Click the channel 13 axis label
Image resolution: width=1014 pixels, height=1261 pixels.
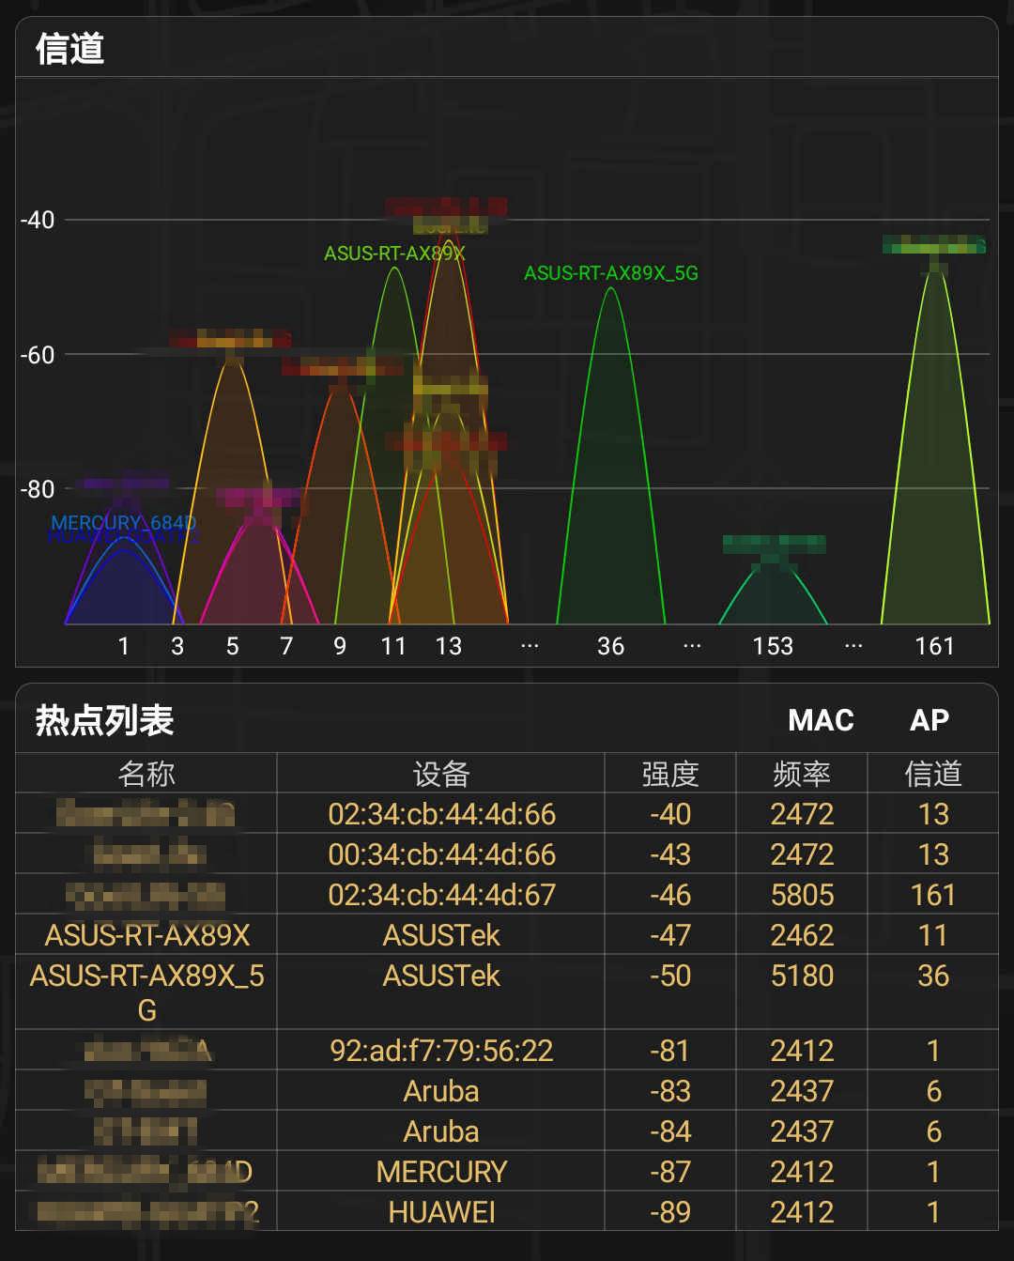pyautogui.click(x=449, y=647)
